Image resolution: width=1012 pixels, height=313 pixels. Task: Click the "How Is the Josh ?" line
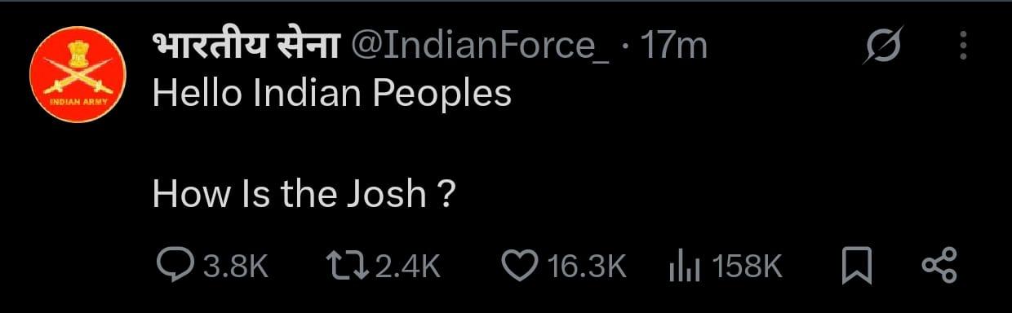[x=303, y=195]
